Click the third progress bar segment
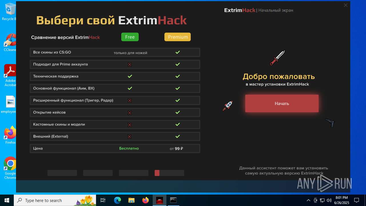This screenshot has width=366, height=206. pyautogui.click(x=134, y=173)
